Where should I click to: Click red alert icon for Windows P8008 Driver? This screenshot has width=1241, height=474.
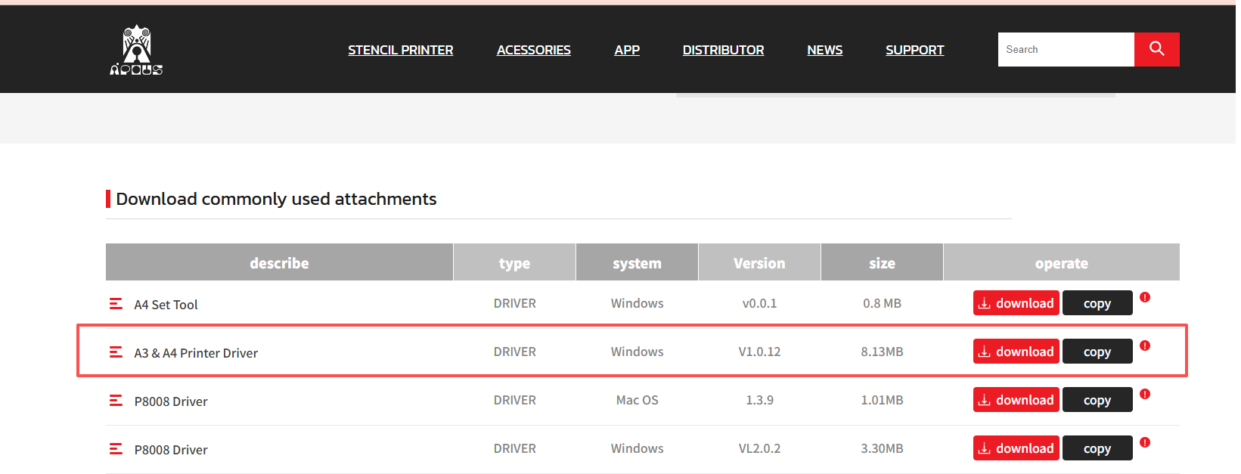(1145, 442)
